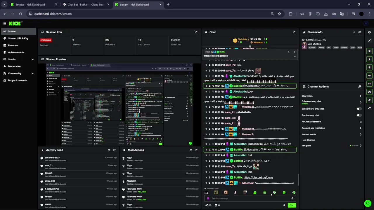This screenshot has width=374, height=210.
Task: Reload the dashboard page
Action: coord(20,14)
